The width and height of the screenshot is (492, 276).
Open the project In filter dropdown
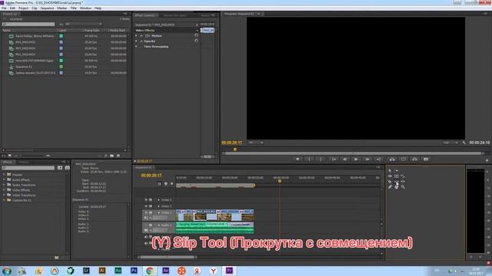pos(84,24)
